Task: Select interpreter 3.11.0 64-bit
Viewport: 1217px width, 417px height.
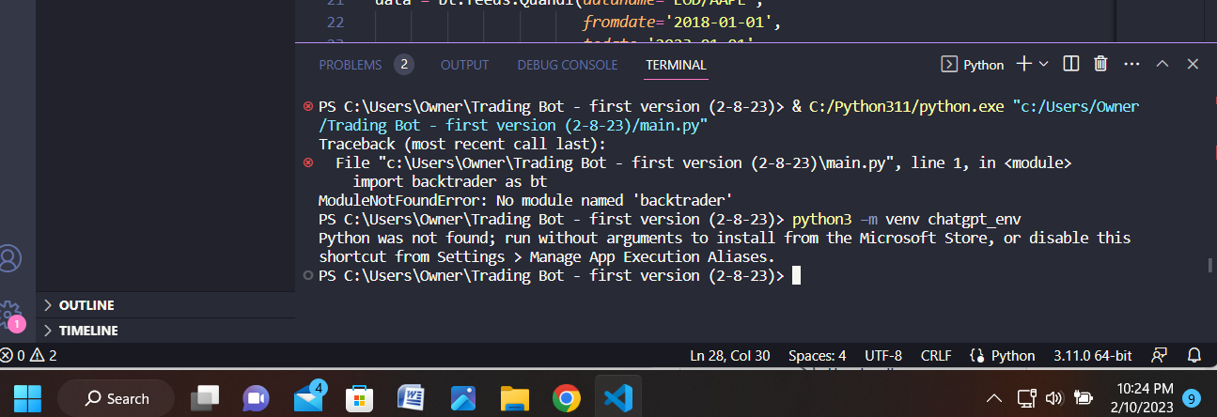Action: [x=1091, y=356]
